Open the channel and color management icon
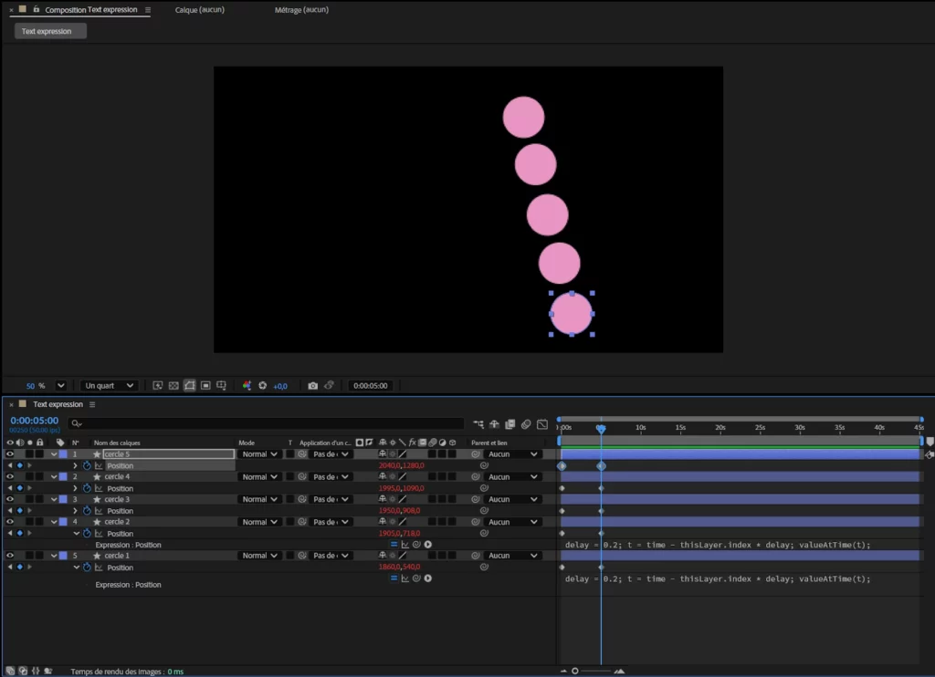935x677 pixels. click(x=247, y=386)
